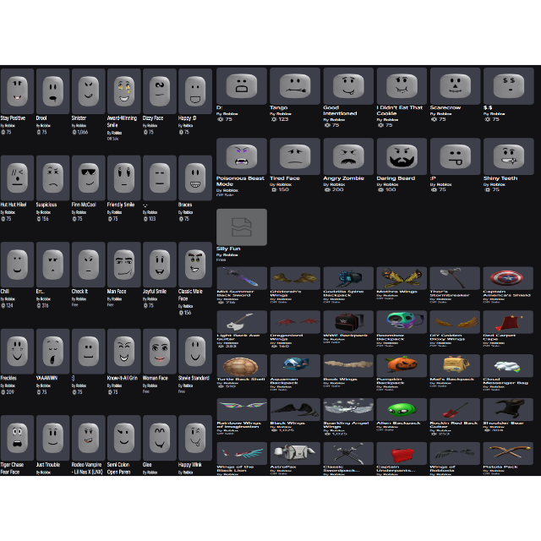This screenshot has height=541, width=541.
Task: Open the Silly Fun placeholder item
Action: [x=242, y=227]
